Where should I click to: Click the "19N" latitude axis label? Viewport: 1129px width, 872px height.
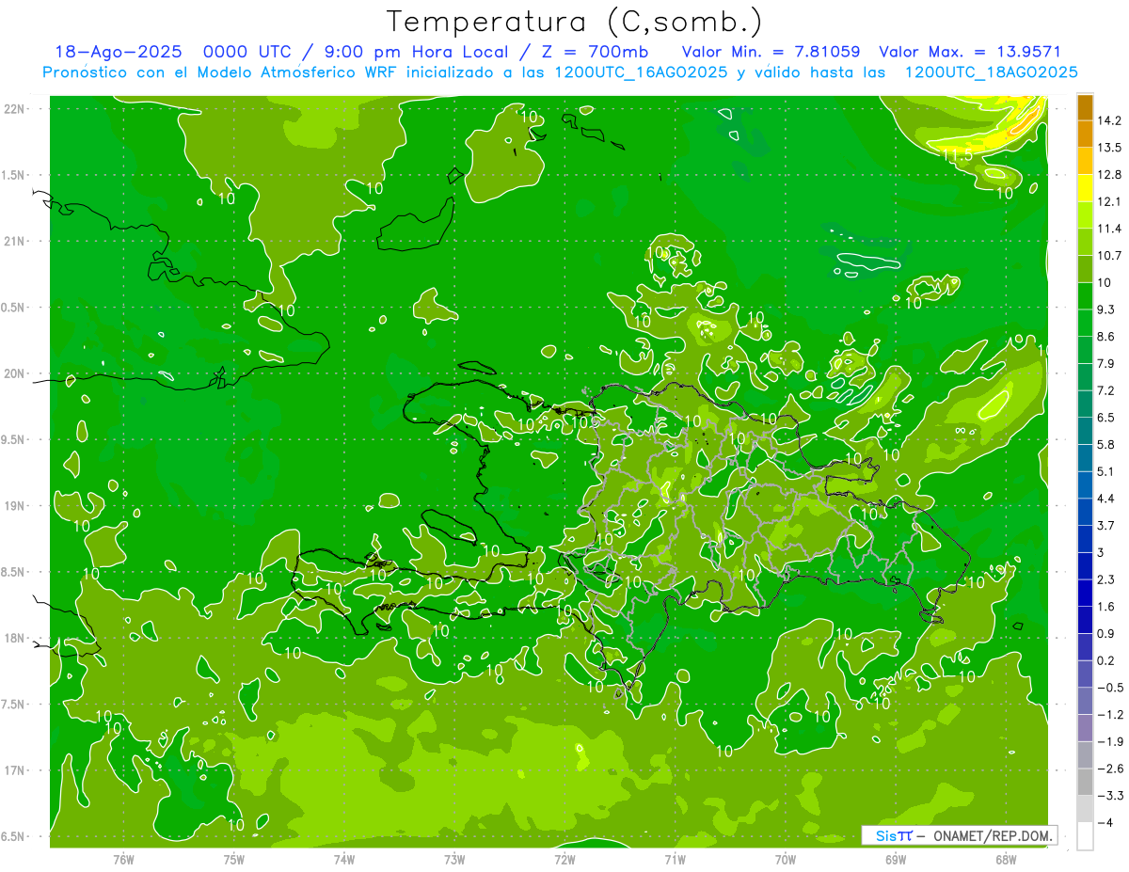pyautogui.click(x=14, y=506)
